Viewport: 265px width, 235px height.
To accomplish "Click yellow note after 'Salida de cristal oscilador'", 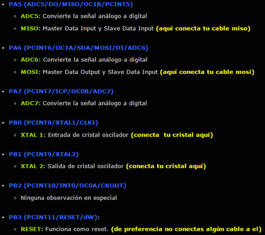I will point(166,166).
